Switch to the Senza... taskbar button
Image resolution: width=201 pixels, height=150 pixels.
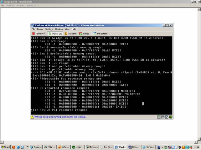[x=148, y=147]
